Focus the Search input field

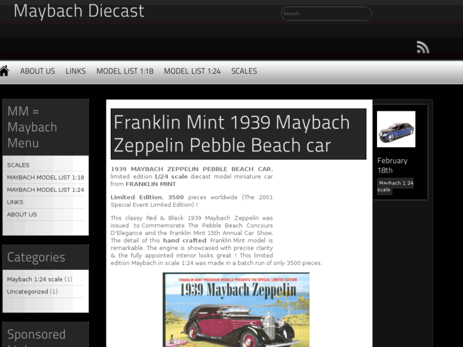point(326,13)
